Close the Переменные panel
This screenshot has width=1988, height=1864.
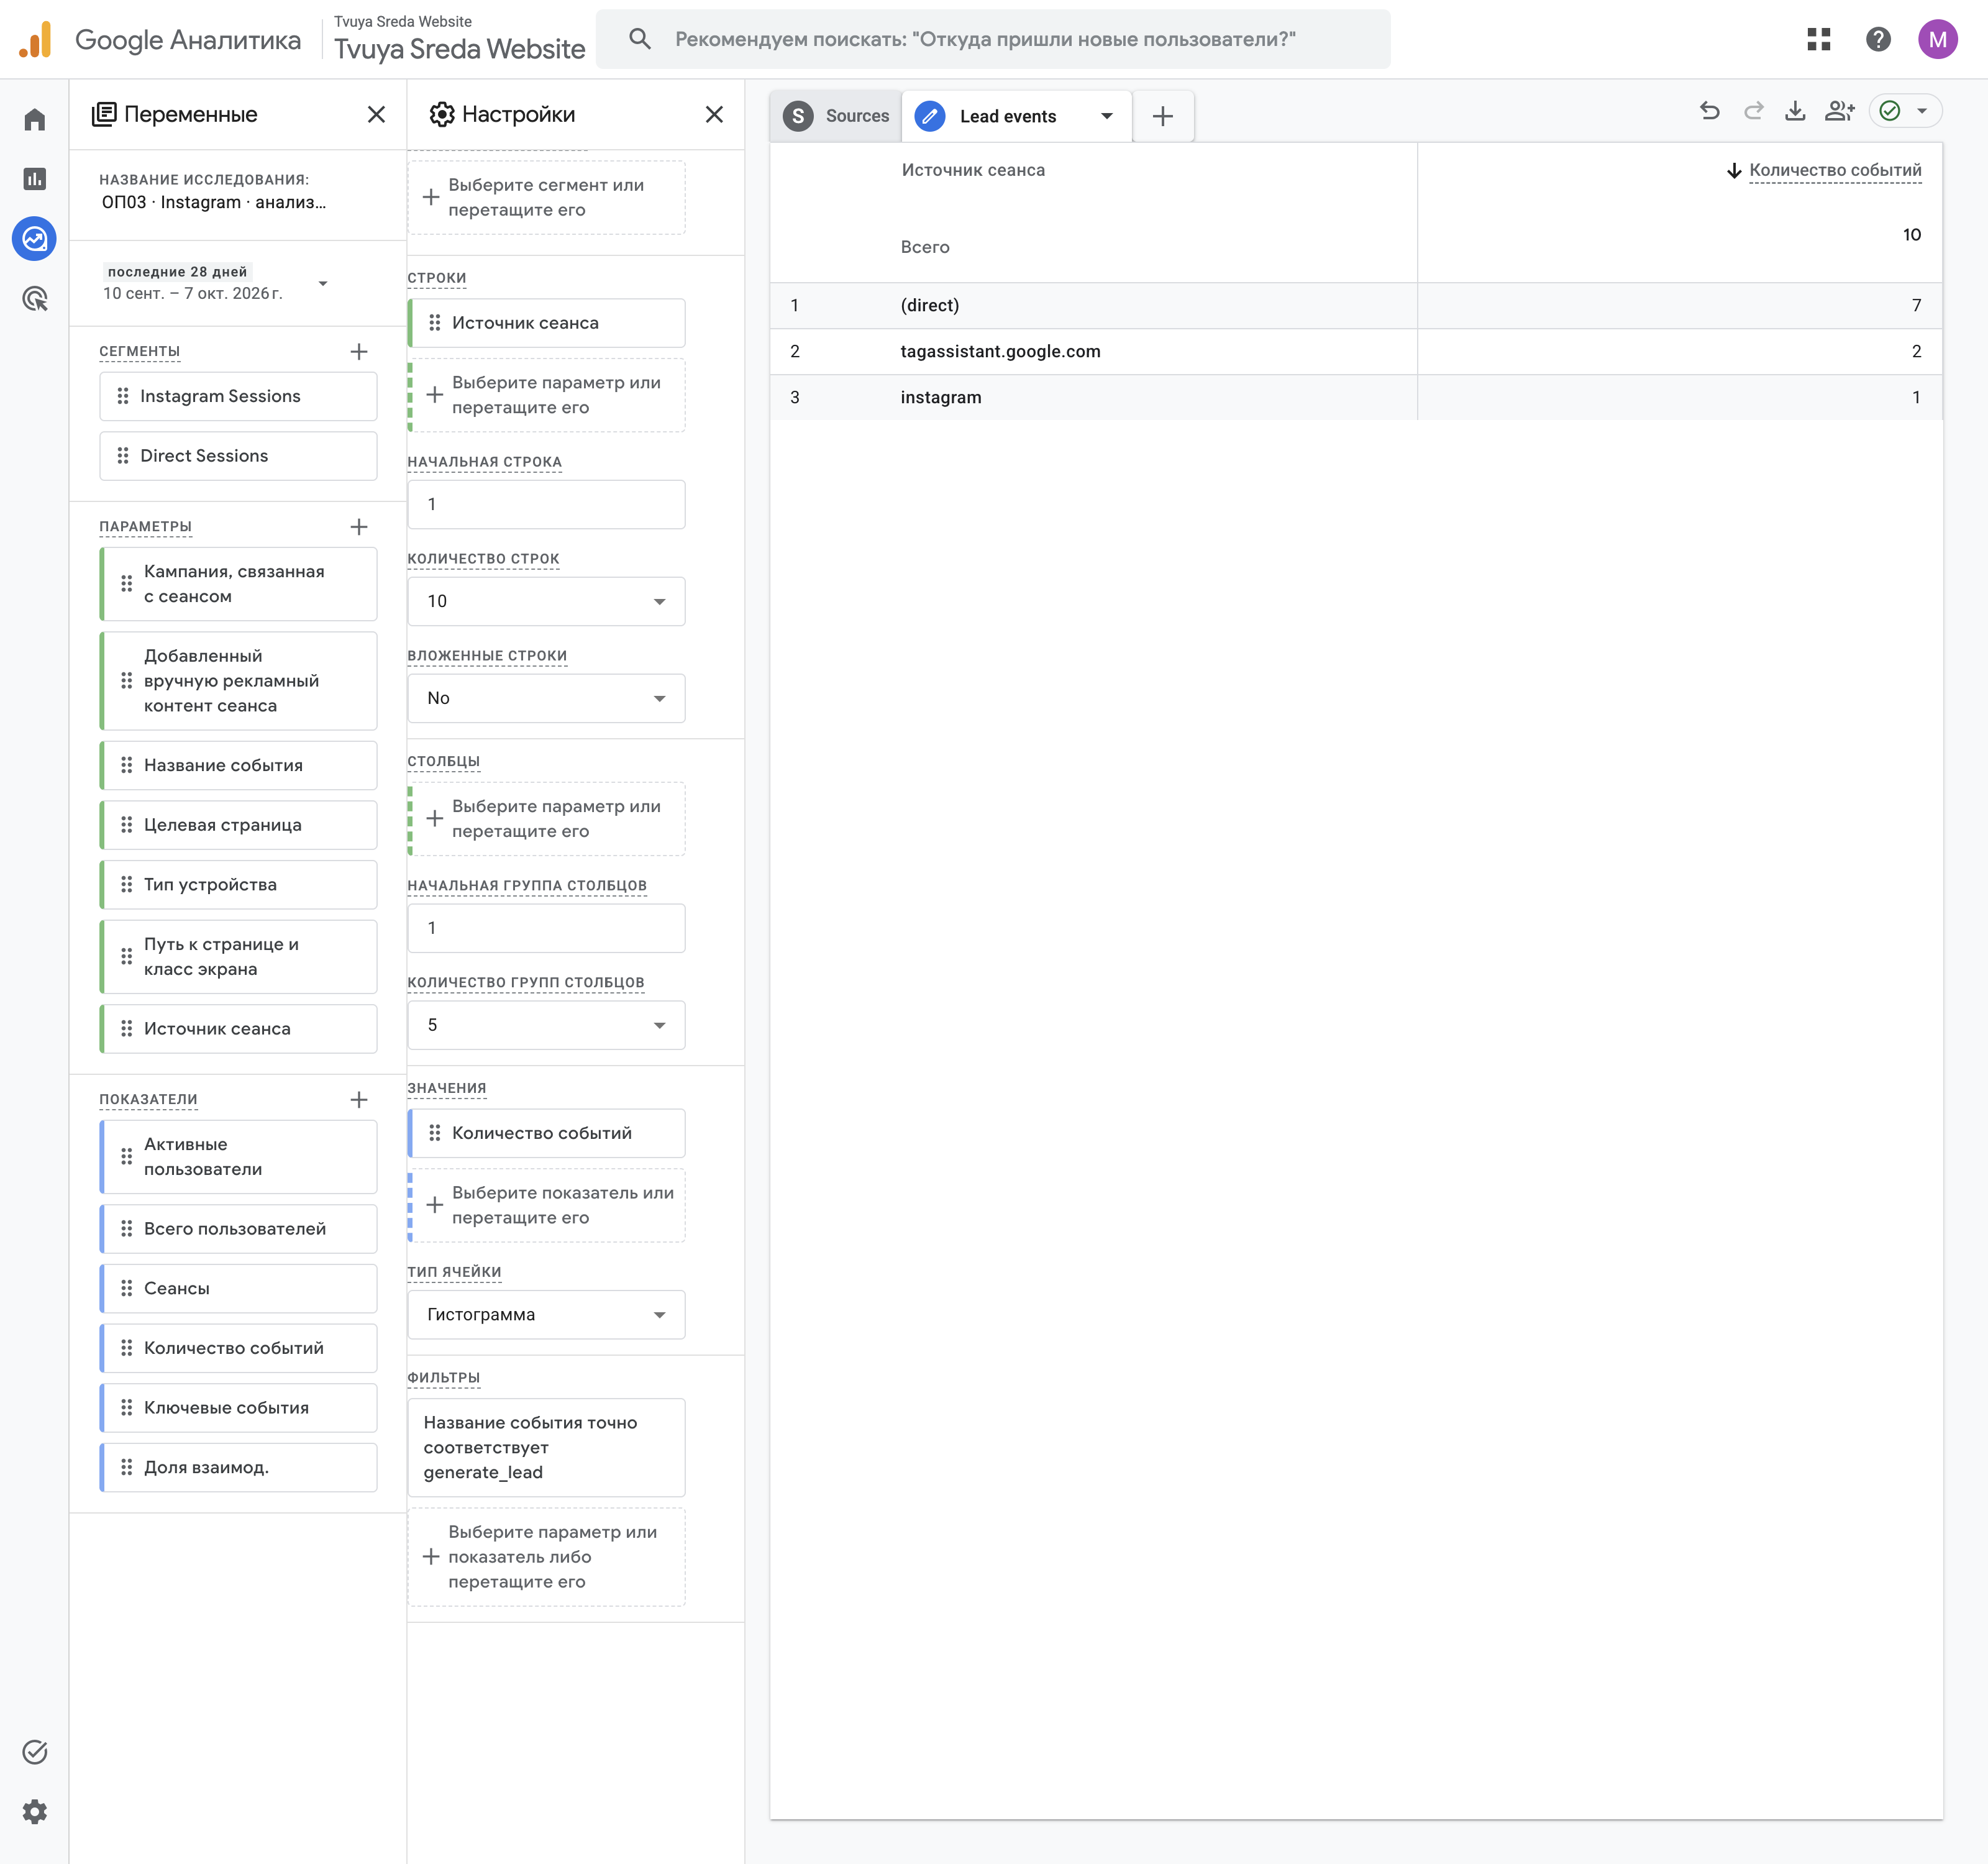tap(376, 114)
